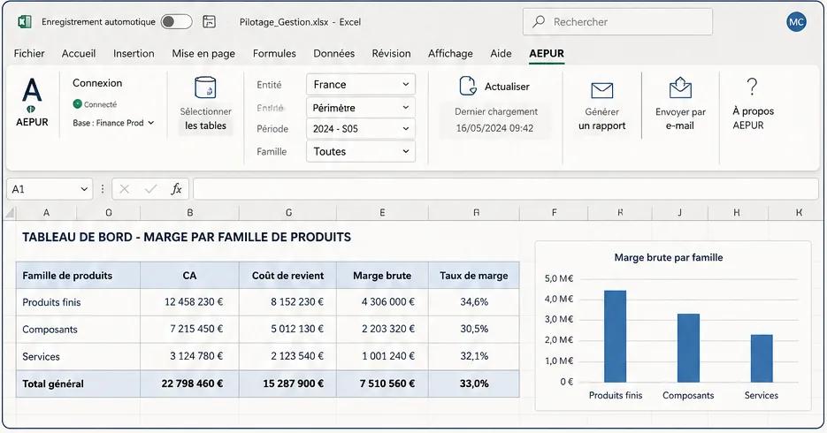This screenshot has height=433, width=827.
Task: Click the formula bar options dots
Action: click(x=103, y=189)
